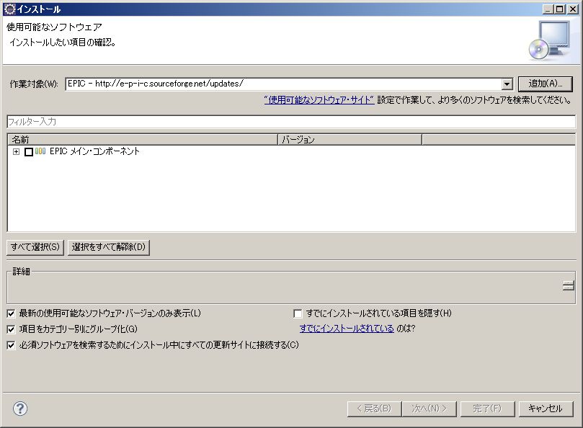This screenshot has height=428, width=583.
Task: Enable すでにインストールされている項目を隠す checkbox
Action: [x=298, y=313]
